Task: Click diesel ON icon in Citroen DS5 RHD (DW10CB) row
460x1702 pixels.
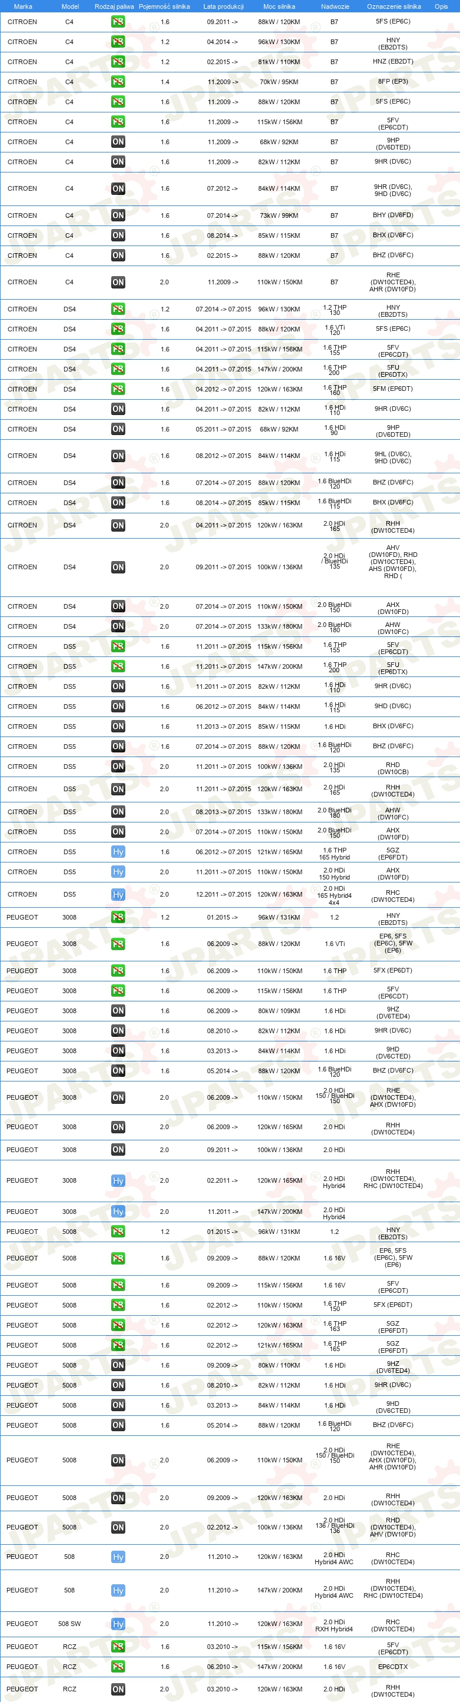Action: 118,767
